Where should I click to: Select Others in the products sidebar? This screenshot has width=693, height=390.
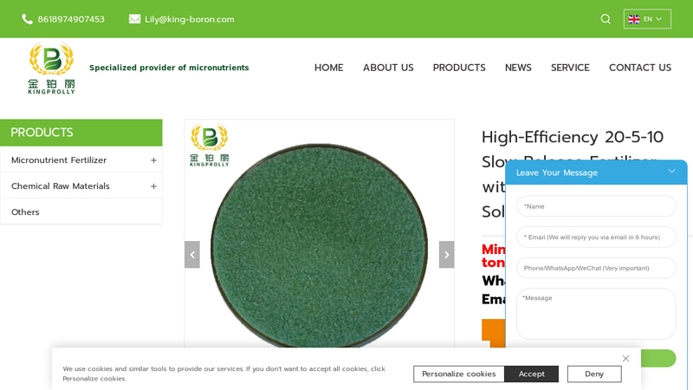click(x=25, y=212)
